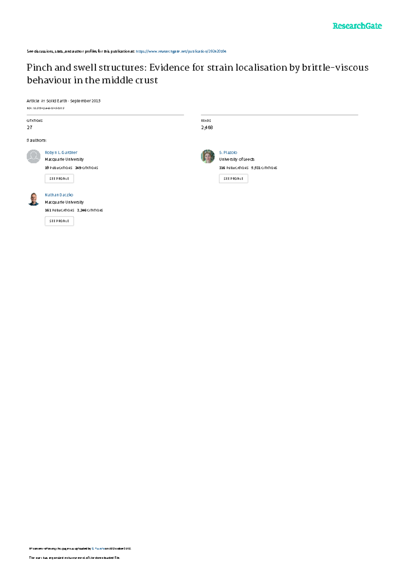Viewport: 402px width, 569px height.
Task: Click 'University of Leeds' affiliation
Action: point(237,160)
